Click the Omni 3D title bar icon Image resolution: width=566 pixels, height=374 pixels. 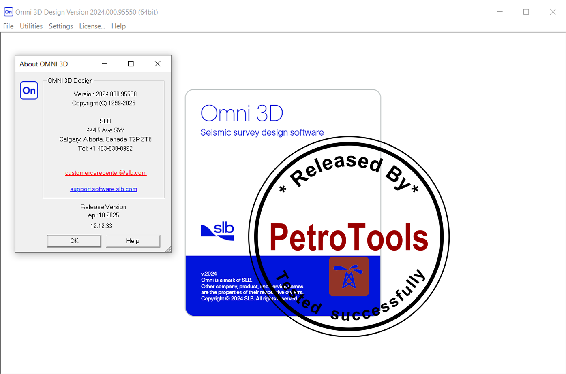[8, 12]
